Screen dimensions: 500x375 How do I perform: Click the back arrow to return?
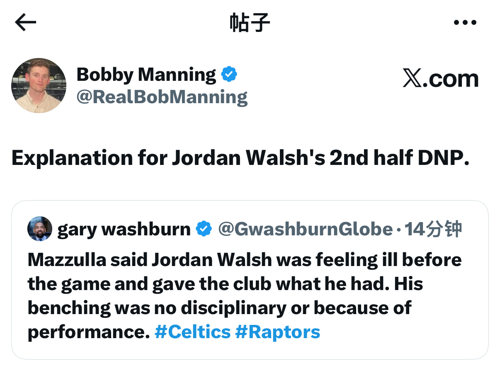[x=25, y=22]
